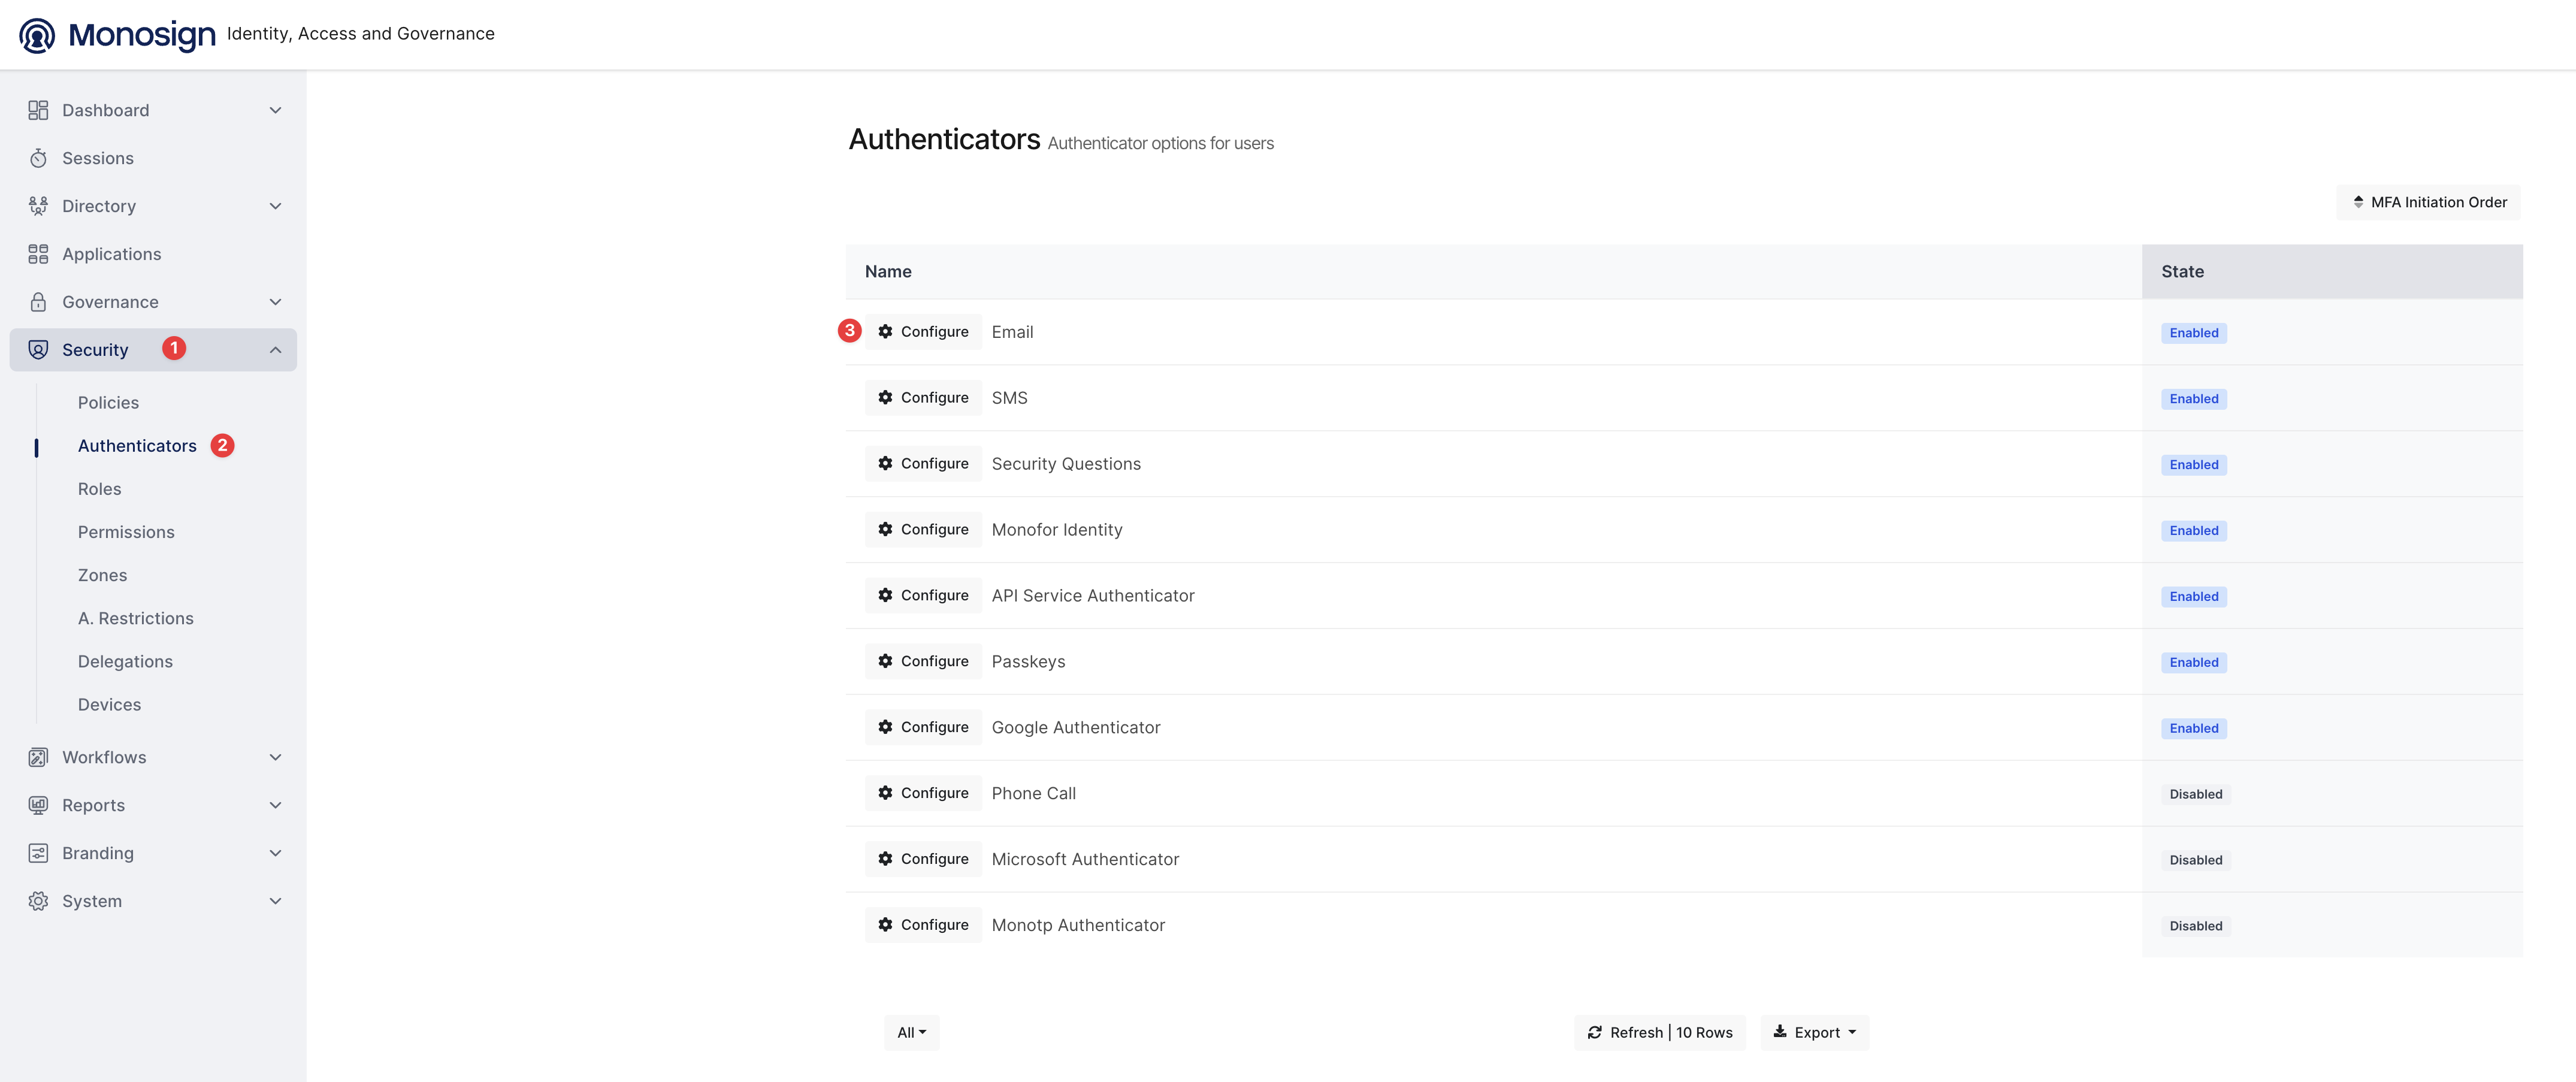Viewport: 2576px width, 1082px height.
Task: Click gear icon on Email Configure button
Action: (885, 331)
